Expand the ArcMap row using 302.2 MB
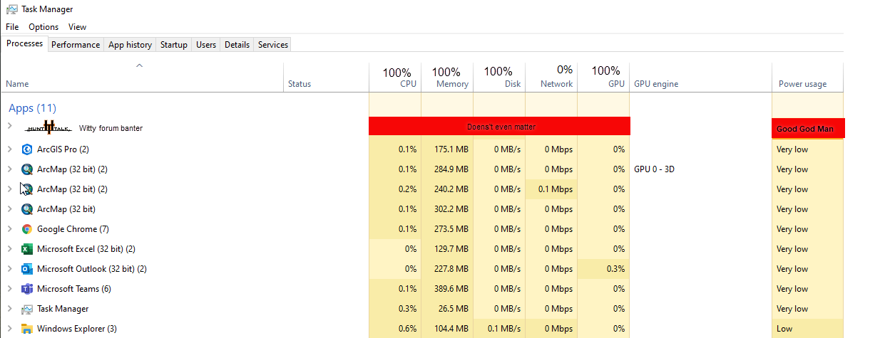 click(9, 209)
